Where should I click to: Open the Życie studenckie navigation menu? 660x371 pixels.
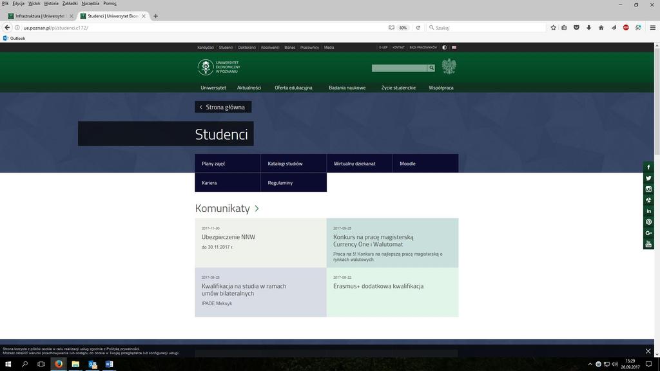398,88
